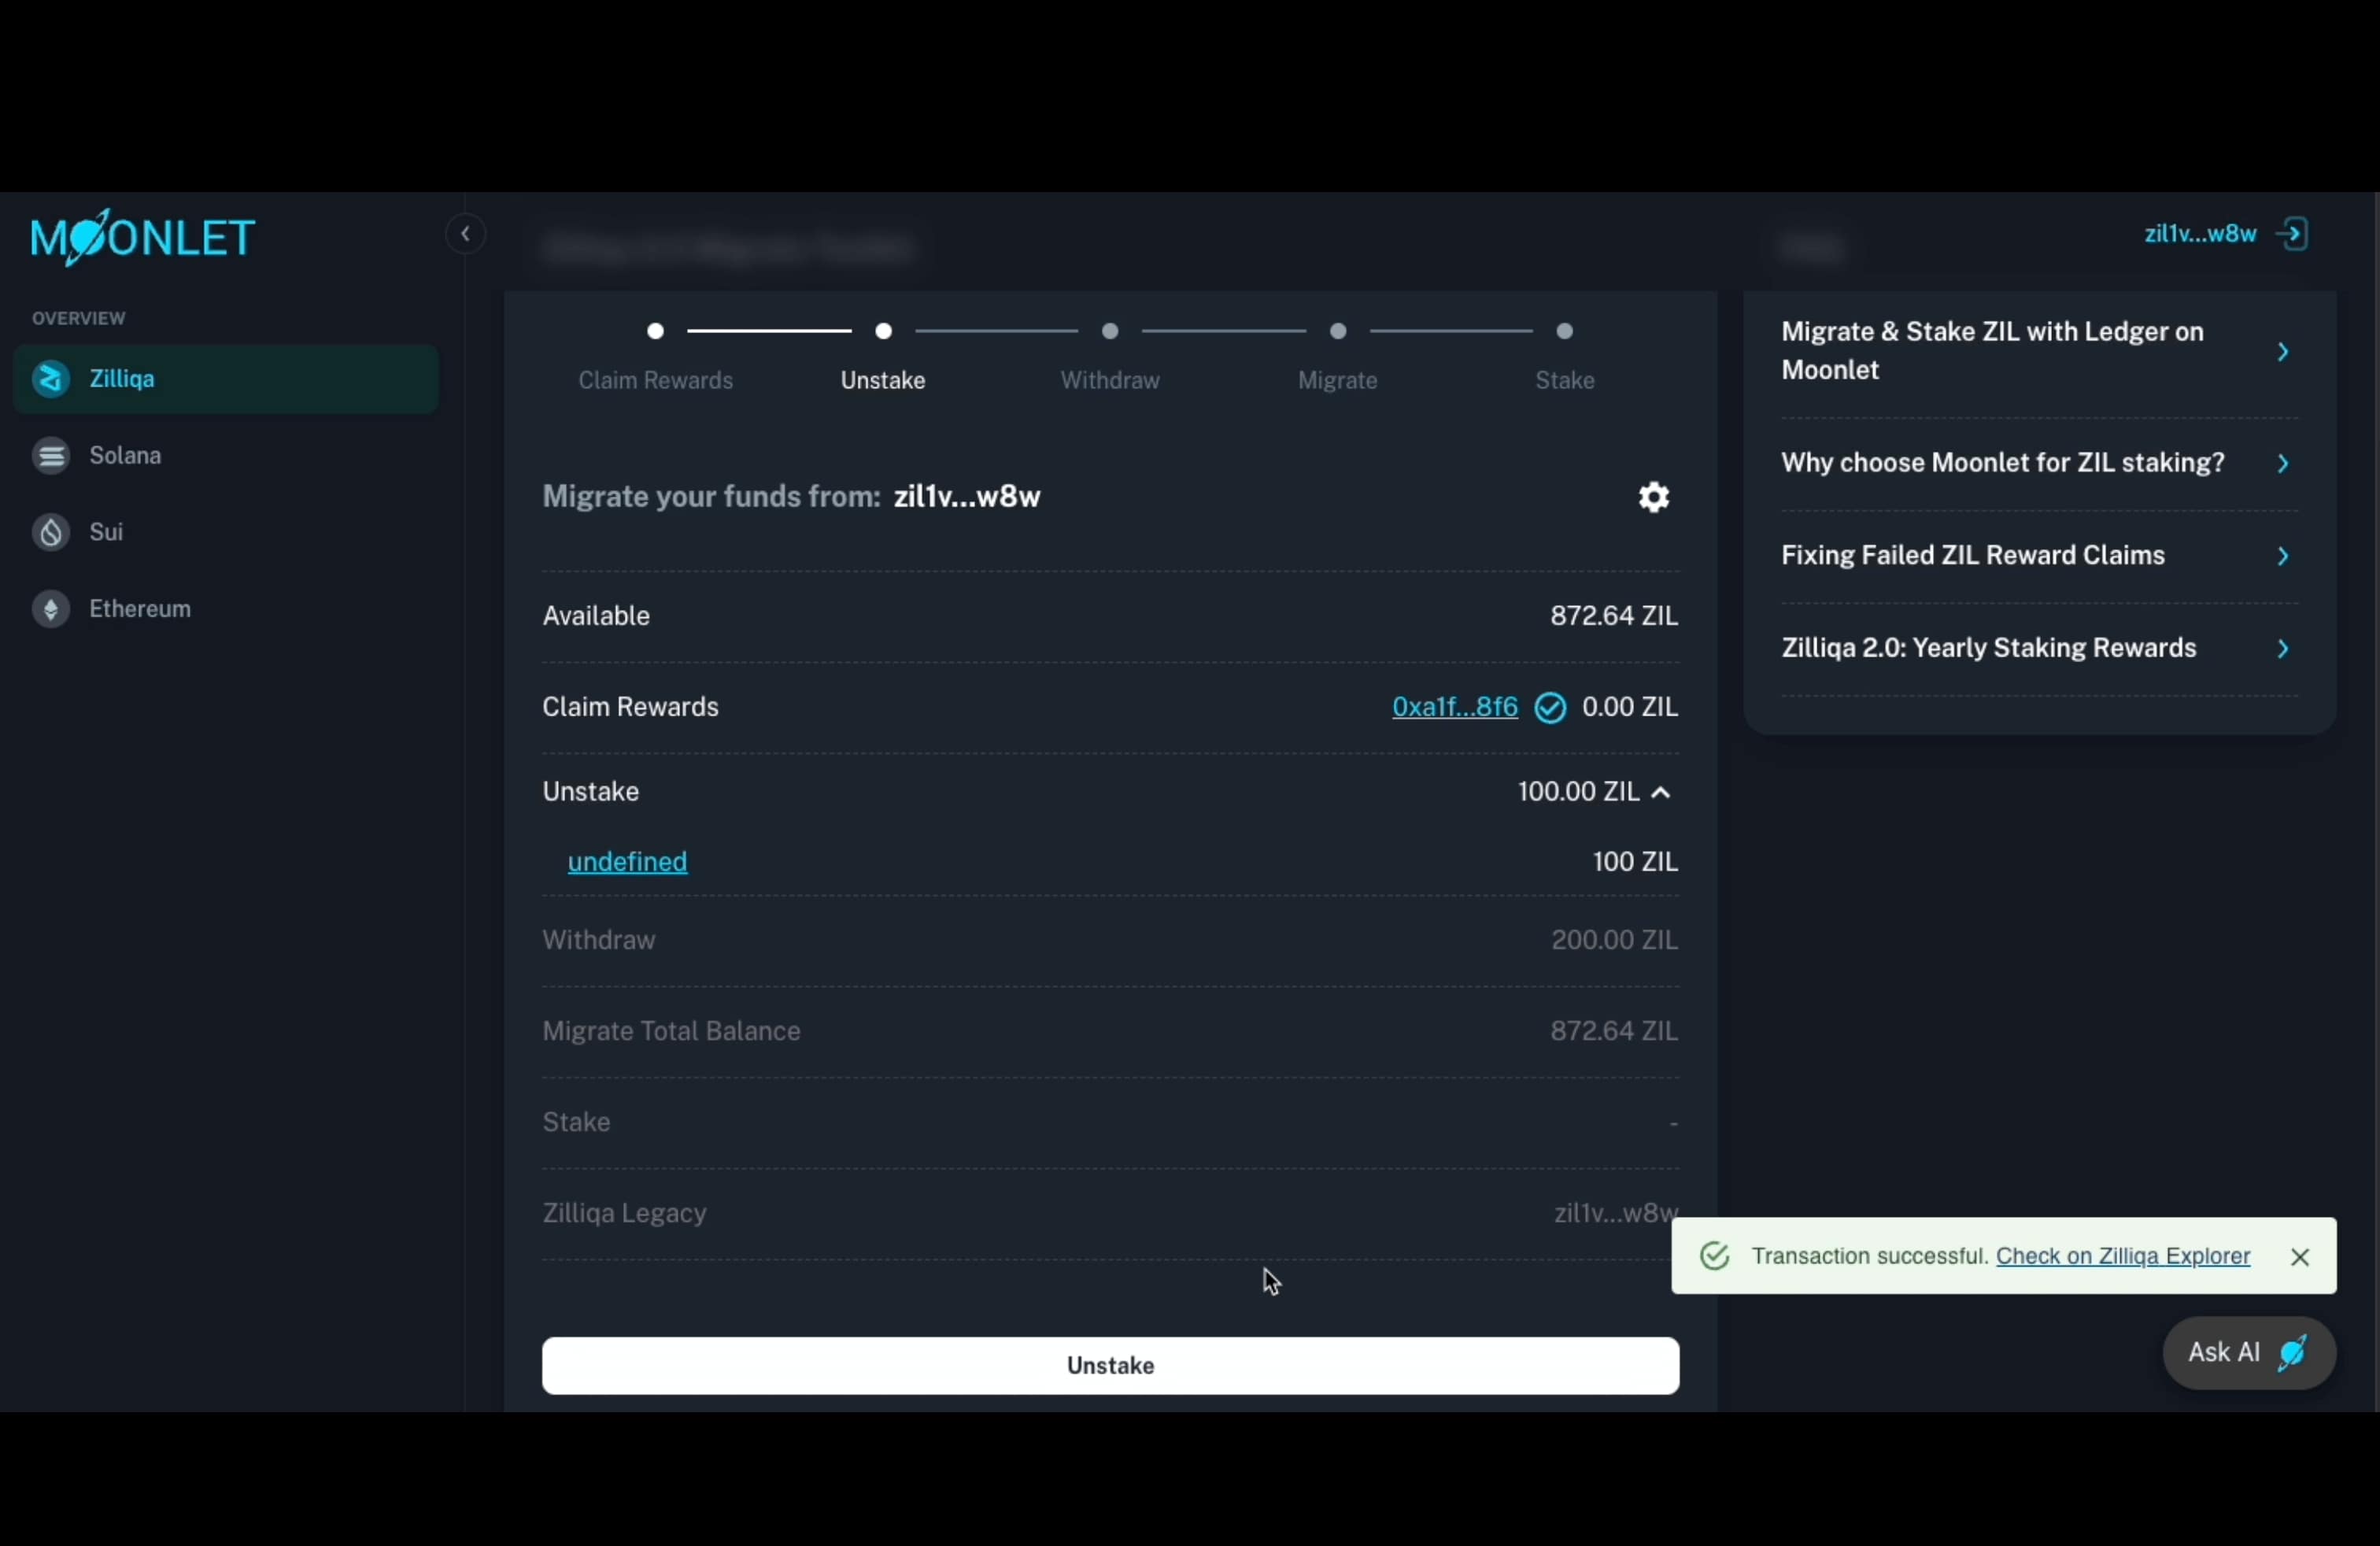The height and width of the screenshot is (1546, 2380).
Task: Open Zilliqa 2.0: Yearly Staking Rewards article
Action: tap(2039, 648)
